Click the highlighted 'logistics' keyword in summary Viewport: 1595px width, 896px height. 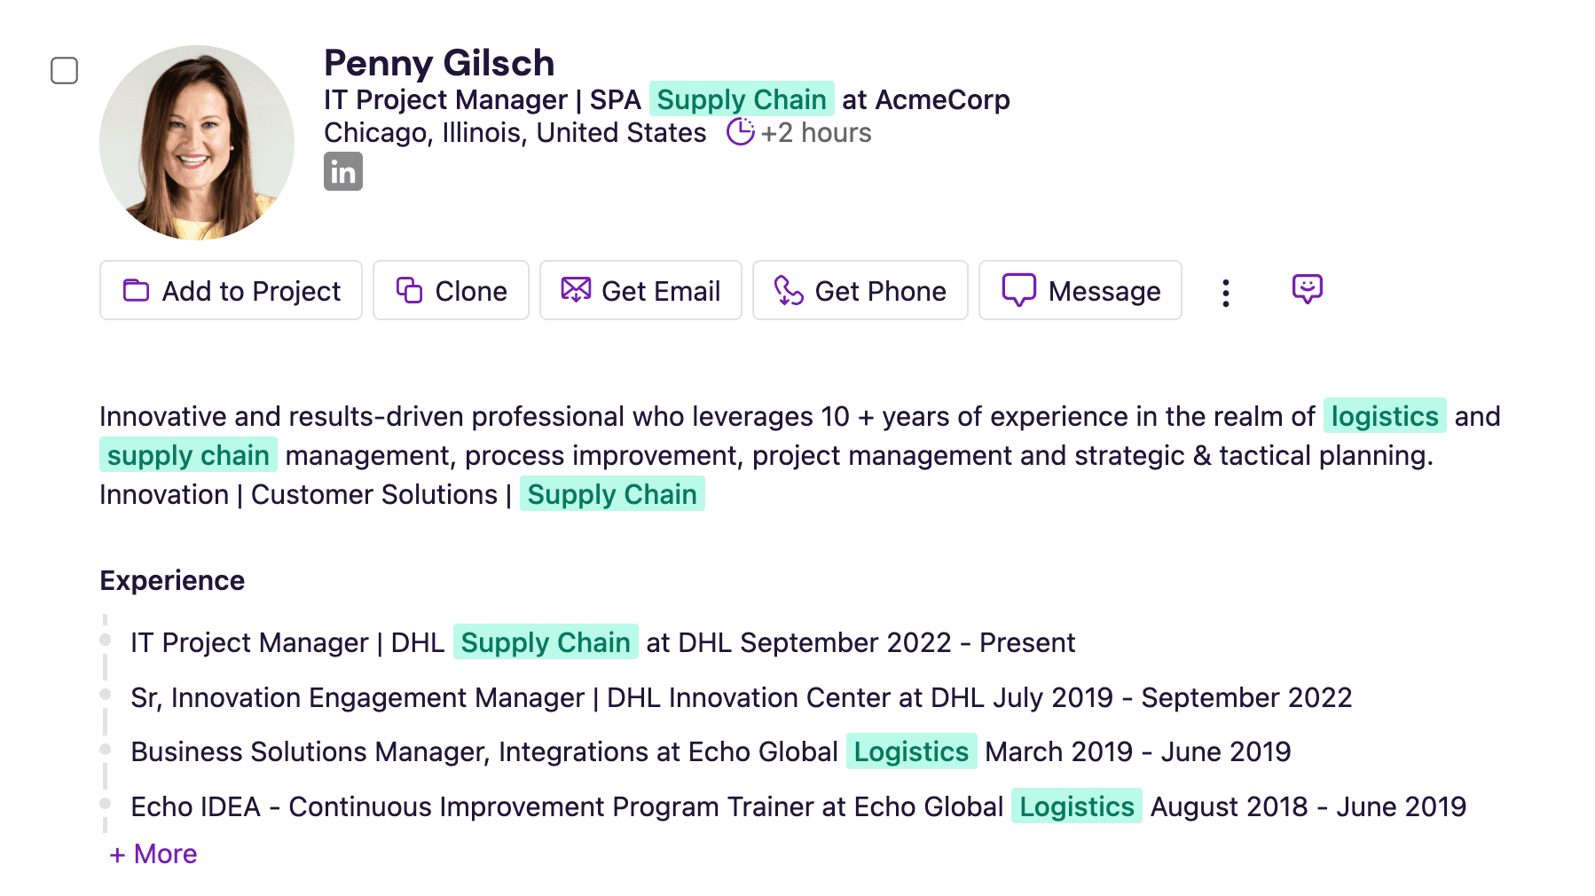coord(1384,416)
